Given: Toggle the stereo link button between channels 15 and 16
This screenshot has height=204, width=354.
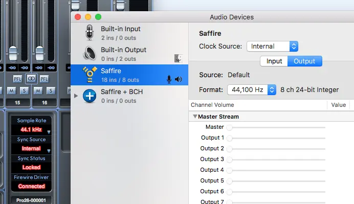Looking at the screenshot, I should pos(31,79).
